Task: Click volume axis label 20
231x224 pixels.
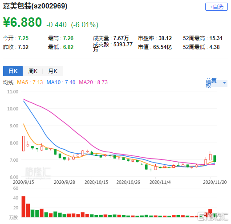Action: tap(16, 208)
